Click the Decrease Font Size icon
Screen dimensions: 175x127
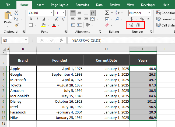pos(63,19)
